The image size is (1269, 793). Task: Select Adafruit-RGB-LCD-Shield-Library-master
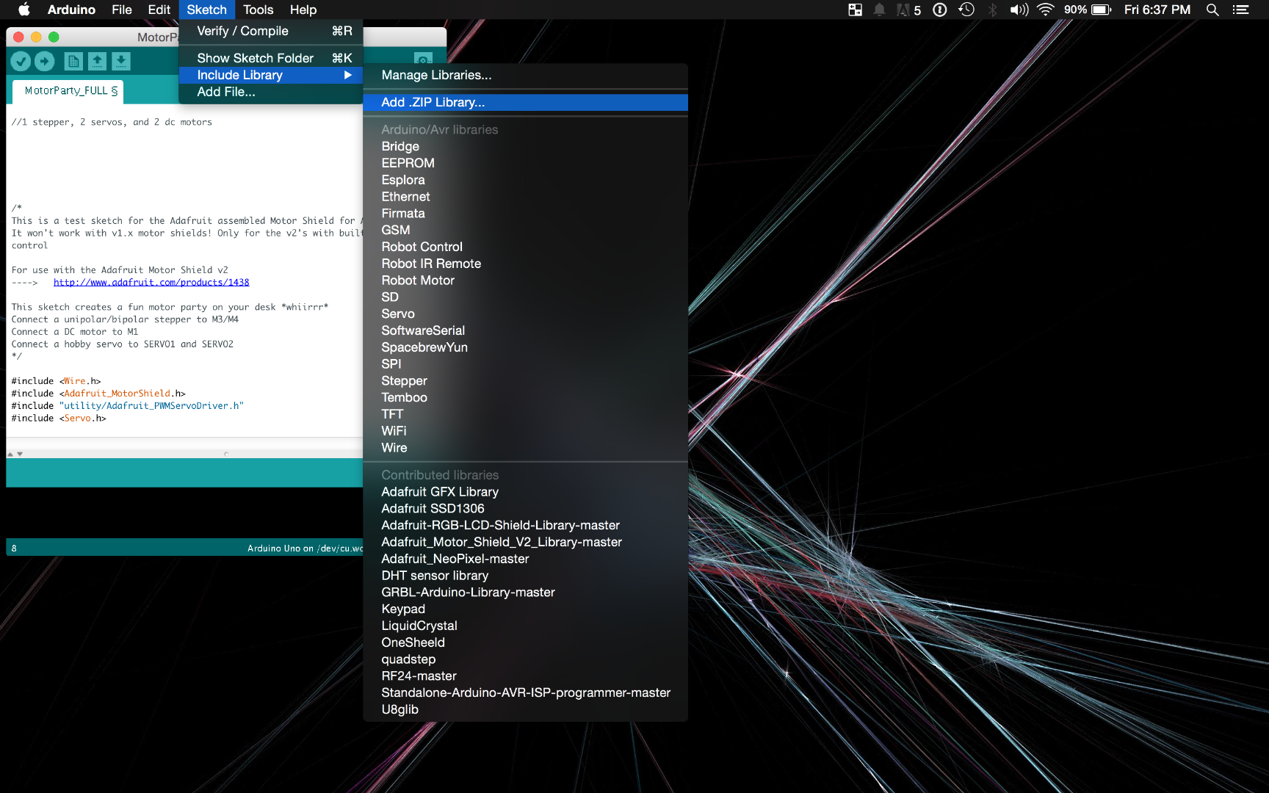(525, 526)
